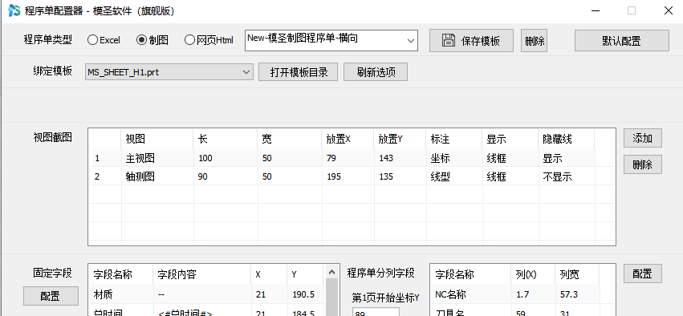
Task: Select the 制图 radio option
Action: pos(152,40)
